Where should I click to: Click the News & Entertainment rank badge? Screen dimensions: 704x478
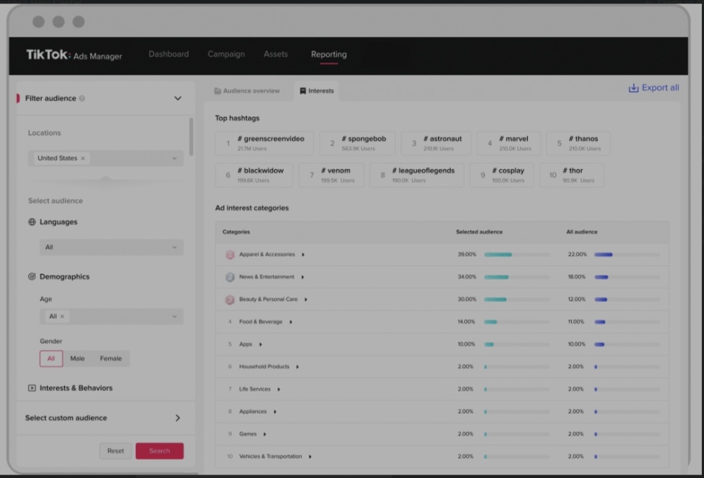[x=230, y=277]
